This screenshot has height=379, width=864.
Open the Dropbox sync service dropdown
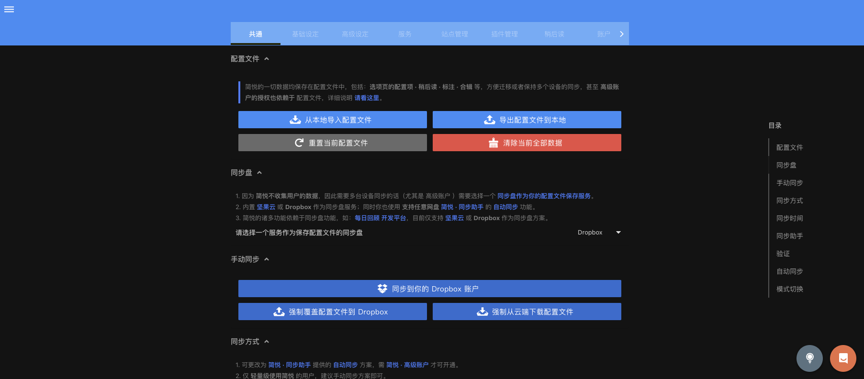point(599,233)
